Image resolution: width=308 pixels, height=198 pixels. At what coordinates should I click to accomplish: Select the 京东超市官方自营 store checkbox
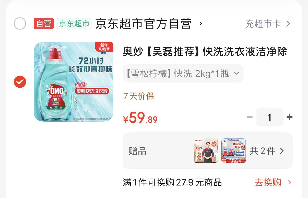point(20,24)
